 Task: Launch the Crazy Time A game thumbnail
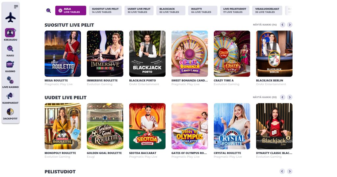(232, 54)
